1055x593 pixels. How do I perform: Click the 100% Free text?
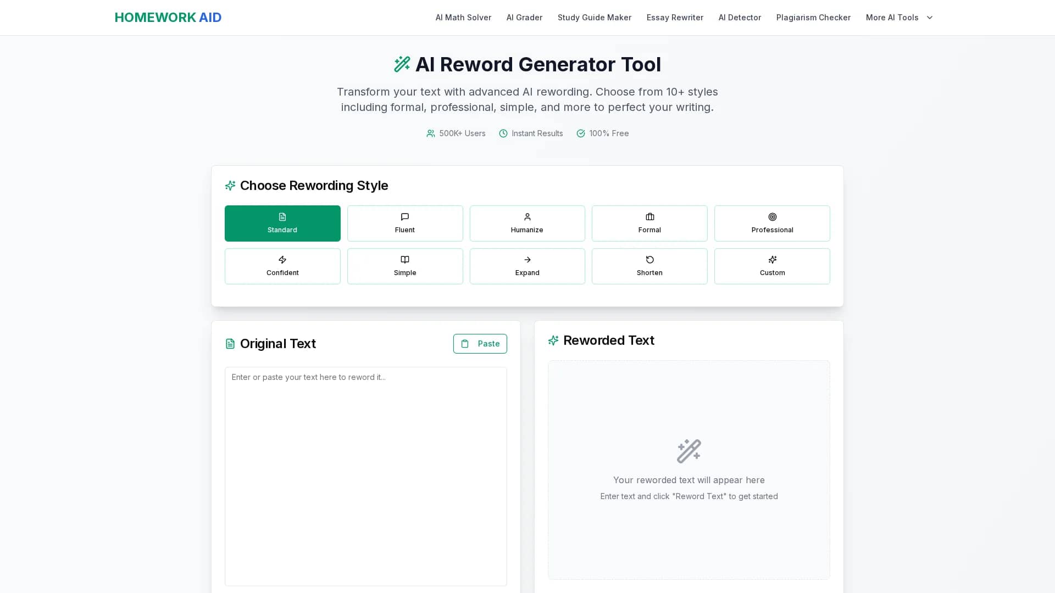[x=609, y=133]
